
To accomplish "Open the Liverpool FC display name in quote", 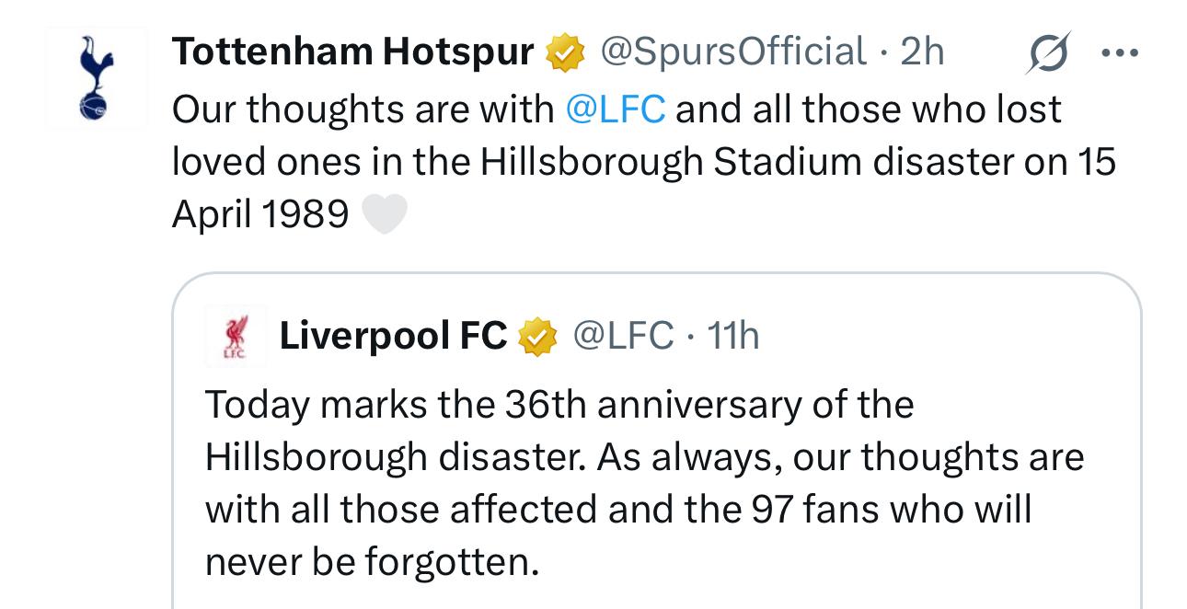I will [394, 337].
